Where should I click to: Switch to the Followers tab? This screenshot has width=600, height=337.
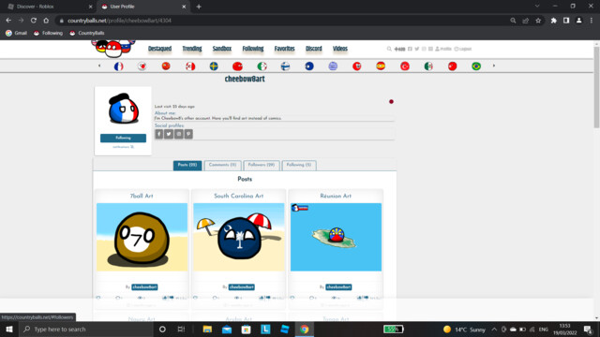pyautogui.click(x=262, y=165)
